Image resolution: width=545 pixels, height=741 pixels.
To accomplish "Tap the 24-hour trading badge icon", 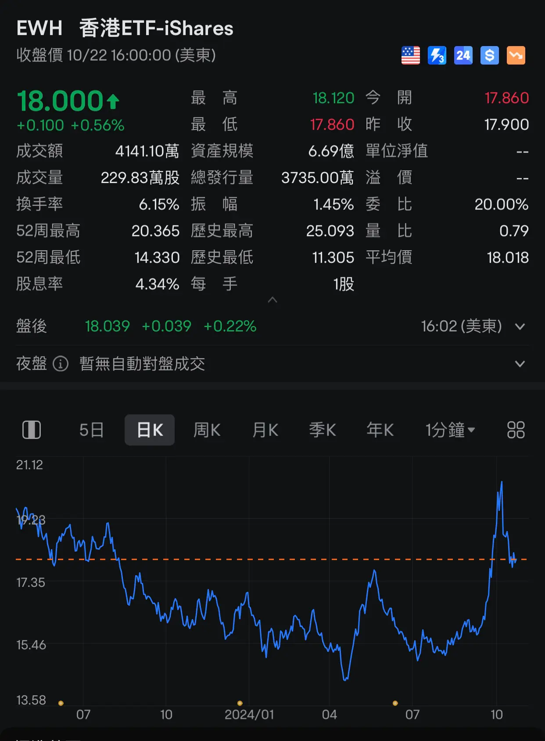I will click(x=463, y=55).
